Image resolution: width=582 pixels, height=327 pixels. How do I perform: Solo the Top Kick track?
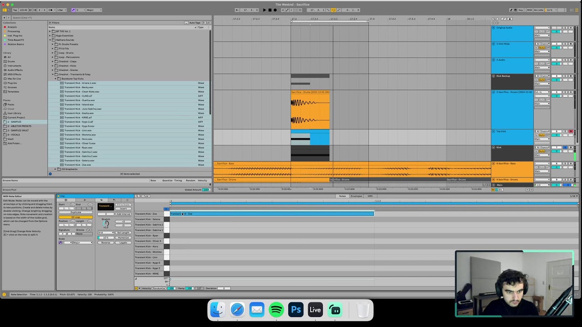pyautogui.click(x=566, y=131)
